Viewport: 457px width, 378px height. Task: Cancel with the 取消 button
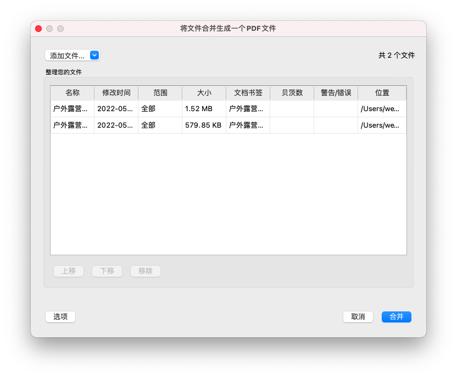pyautogui.click(x=358, y=317)
